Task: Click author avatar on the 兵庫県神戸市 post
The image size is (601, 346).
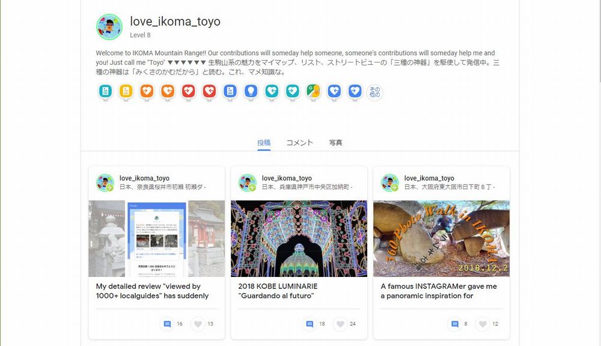Action: [248, 183]
